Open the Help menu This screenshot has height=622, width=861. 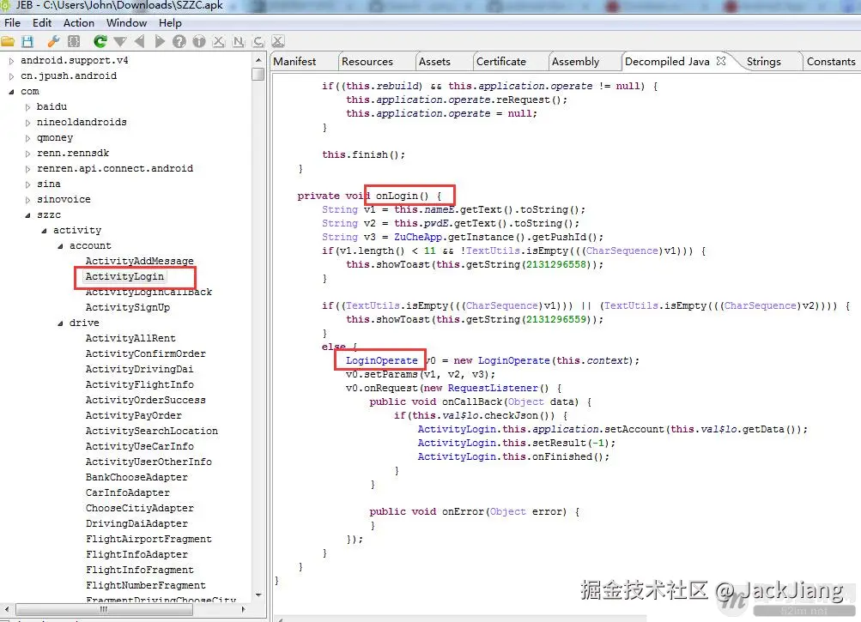pyautogui.click(x=170, y=23)
